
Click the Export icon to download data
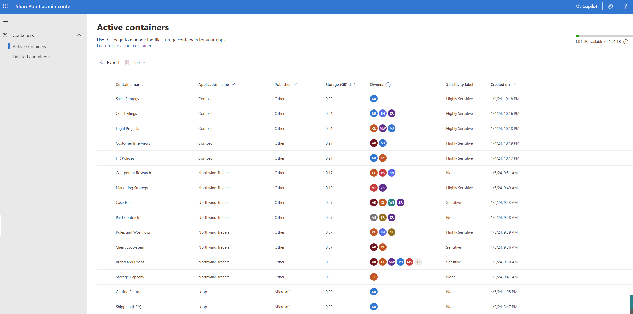click(101, 62)
